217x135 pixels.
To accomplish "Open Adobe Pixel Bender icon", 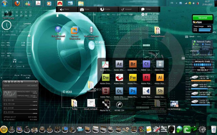I will tap(146, 91).
